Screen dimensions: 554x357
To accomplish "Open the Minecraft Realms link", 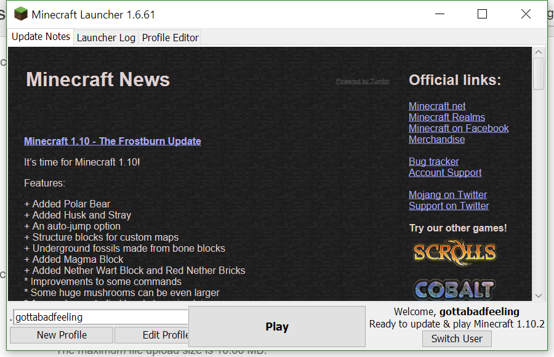I will 447,117.
